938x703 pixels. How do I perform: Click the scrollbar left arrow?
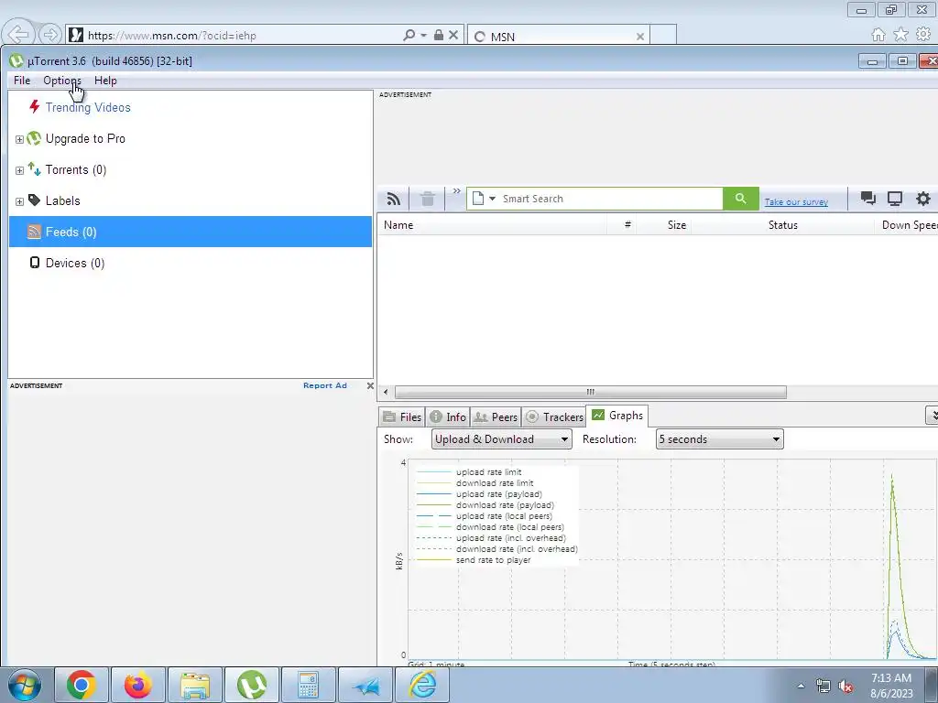(x=386, y=392)
